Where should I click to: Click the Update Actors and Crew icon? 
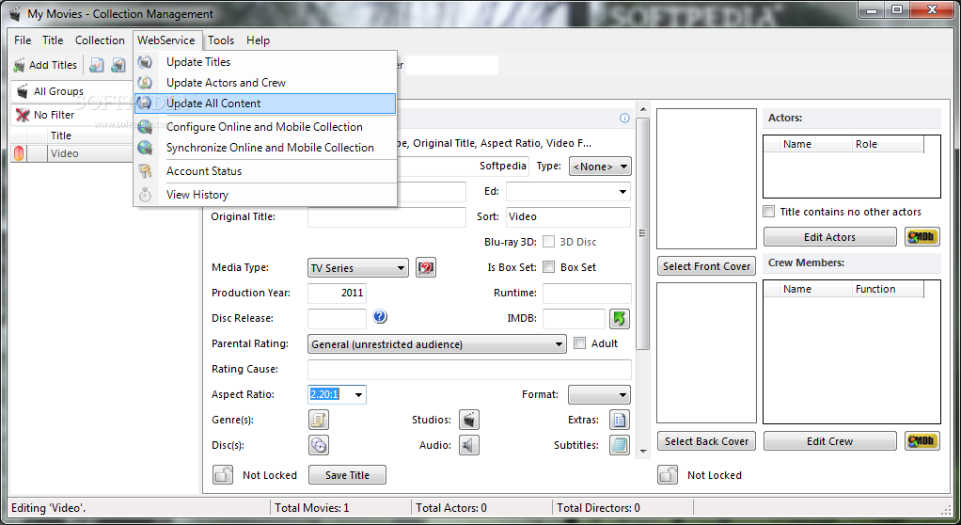(x=145, y=82)
